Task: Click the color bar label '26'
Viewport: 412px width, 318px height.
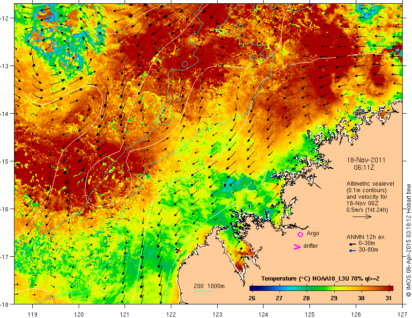Action: [252, 298]
